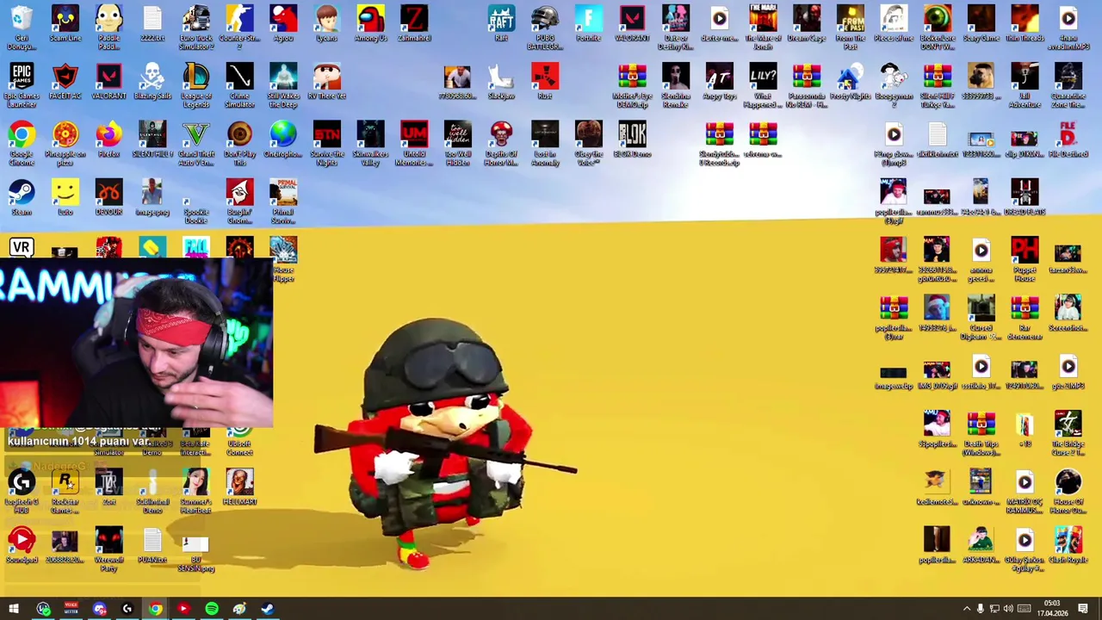Launch the League of Legends shortcut
The image size is (1102, 620).
tap(196, 85)
